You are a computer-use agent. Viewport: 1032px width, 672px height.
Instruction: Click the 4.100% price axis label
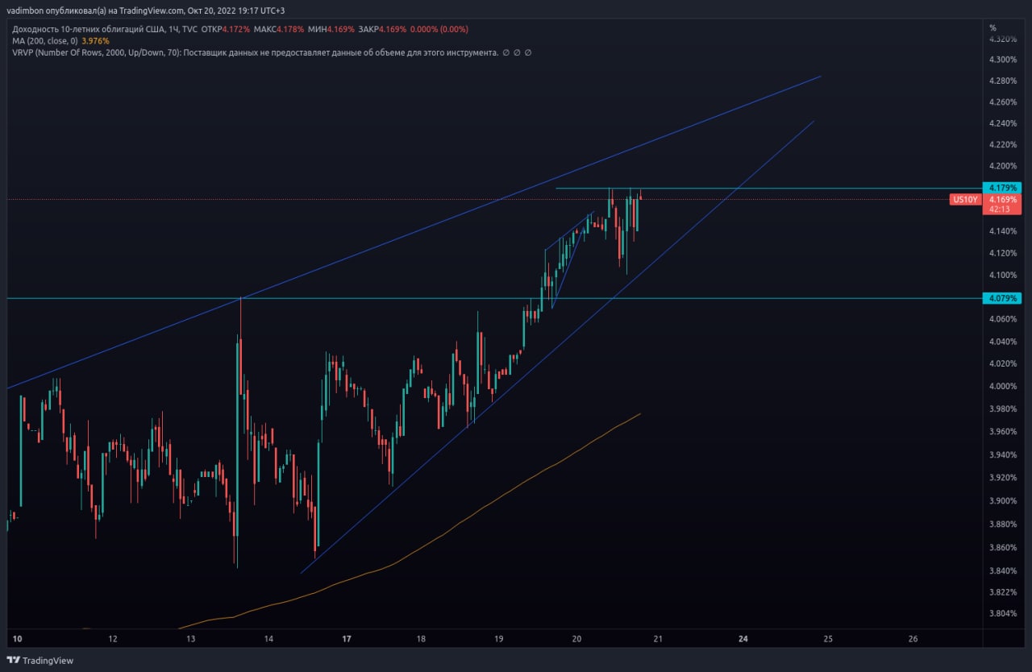(x=1002, y=275)
